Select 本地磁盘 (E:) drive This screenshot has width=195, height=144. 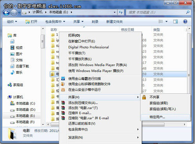(23, 116)
